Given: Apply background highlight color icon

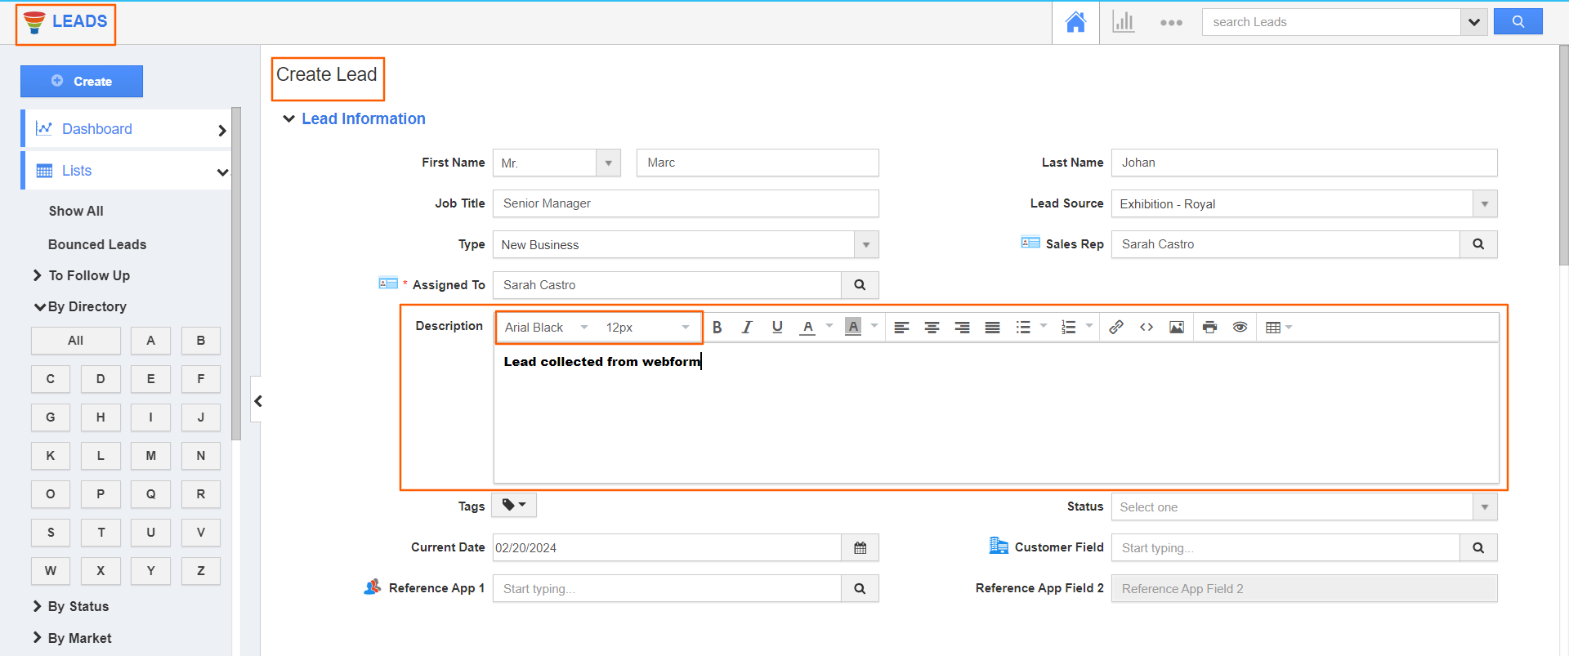Looking at the screenshot, I should [853, 328].
